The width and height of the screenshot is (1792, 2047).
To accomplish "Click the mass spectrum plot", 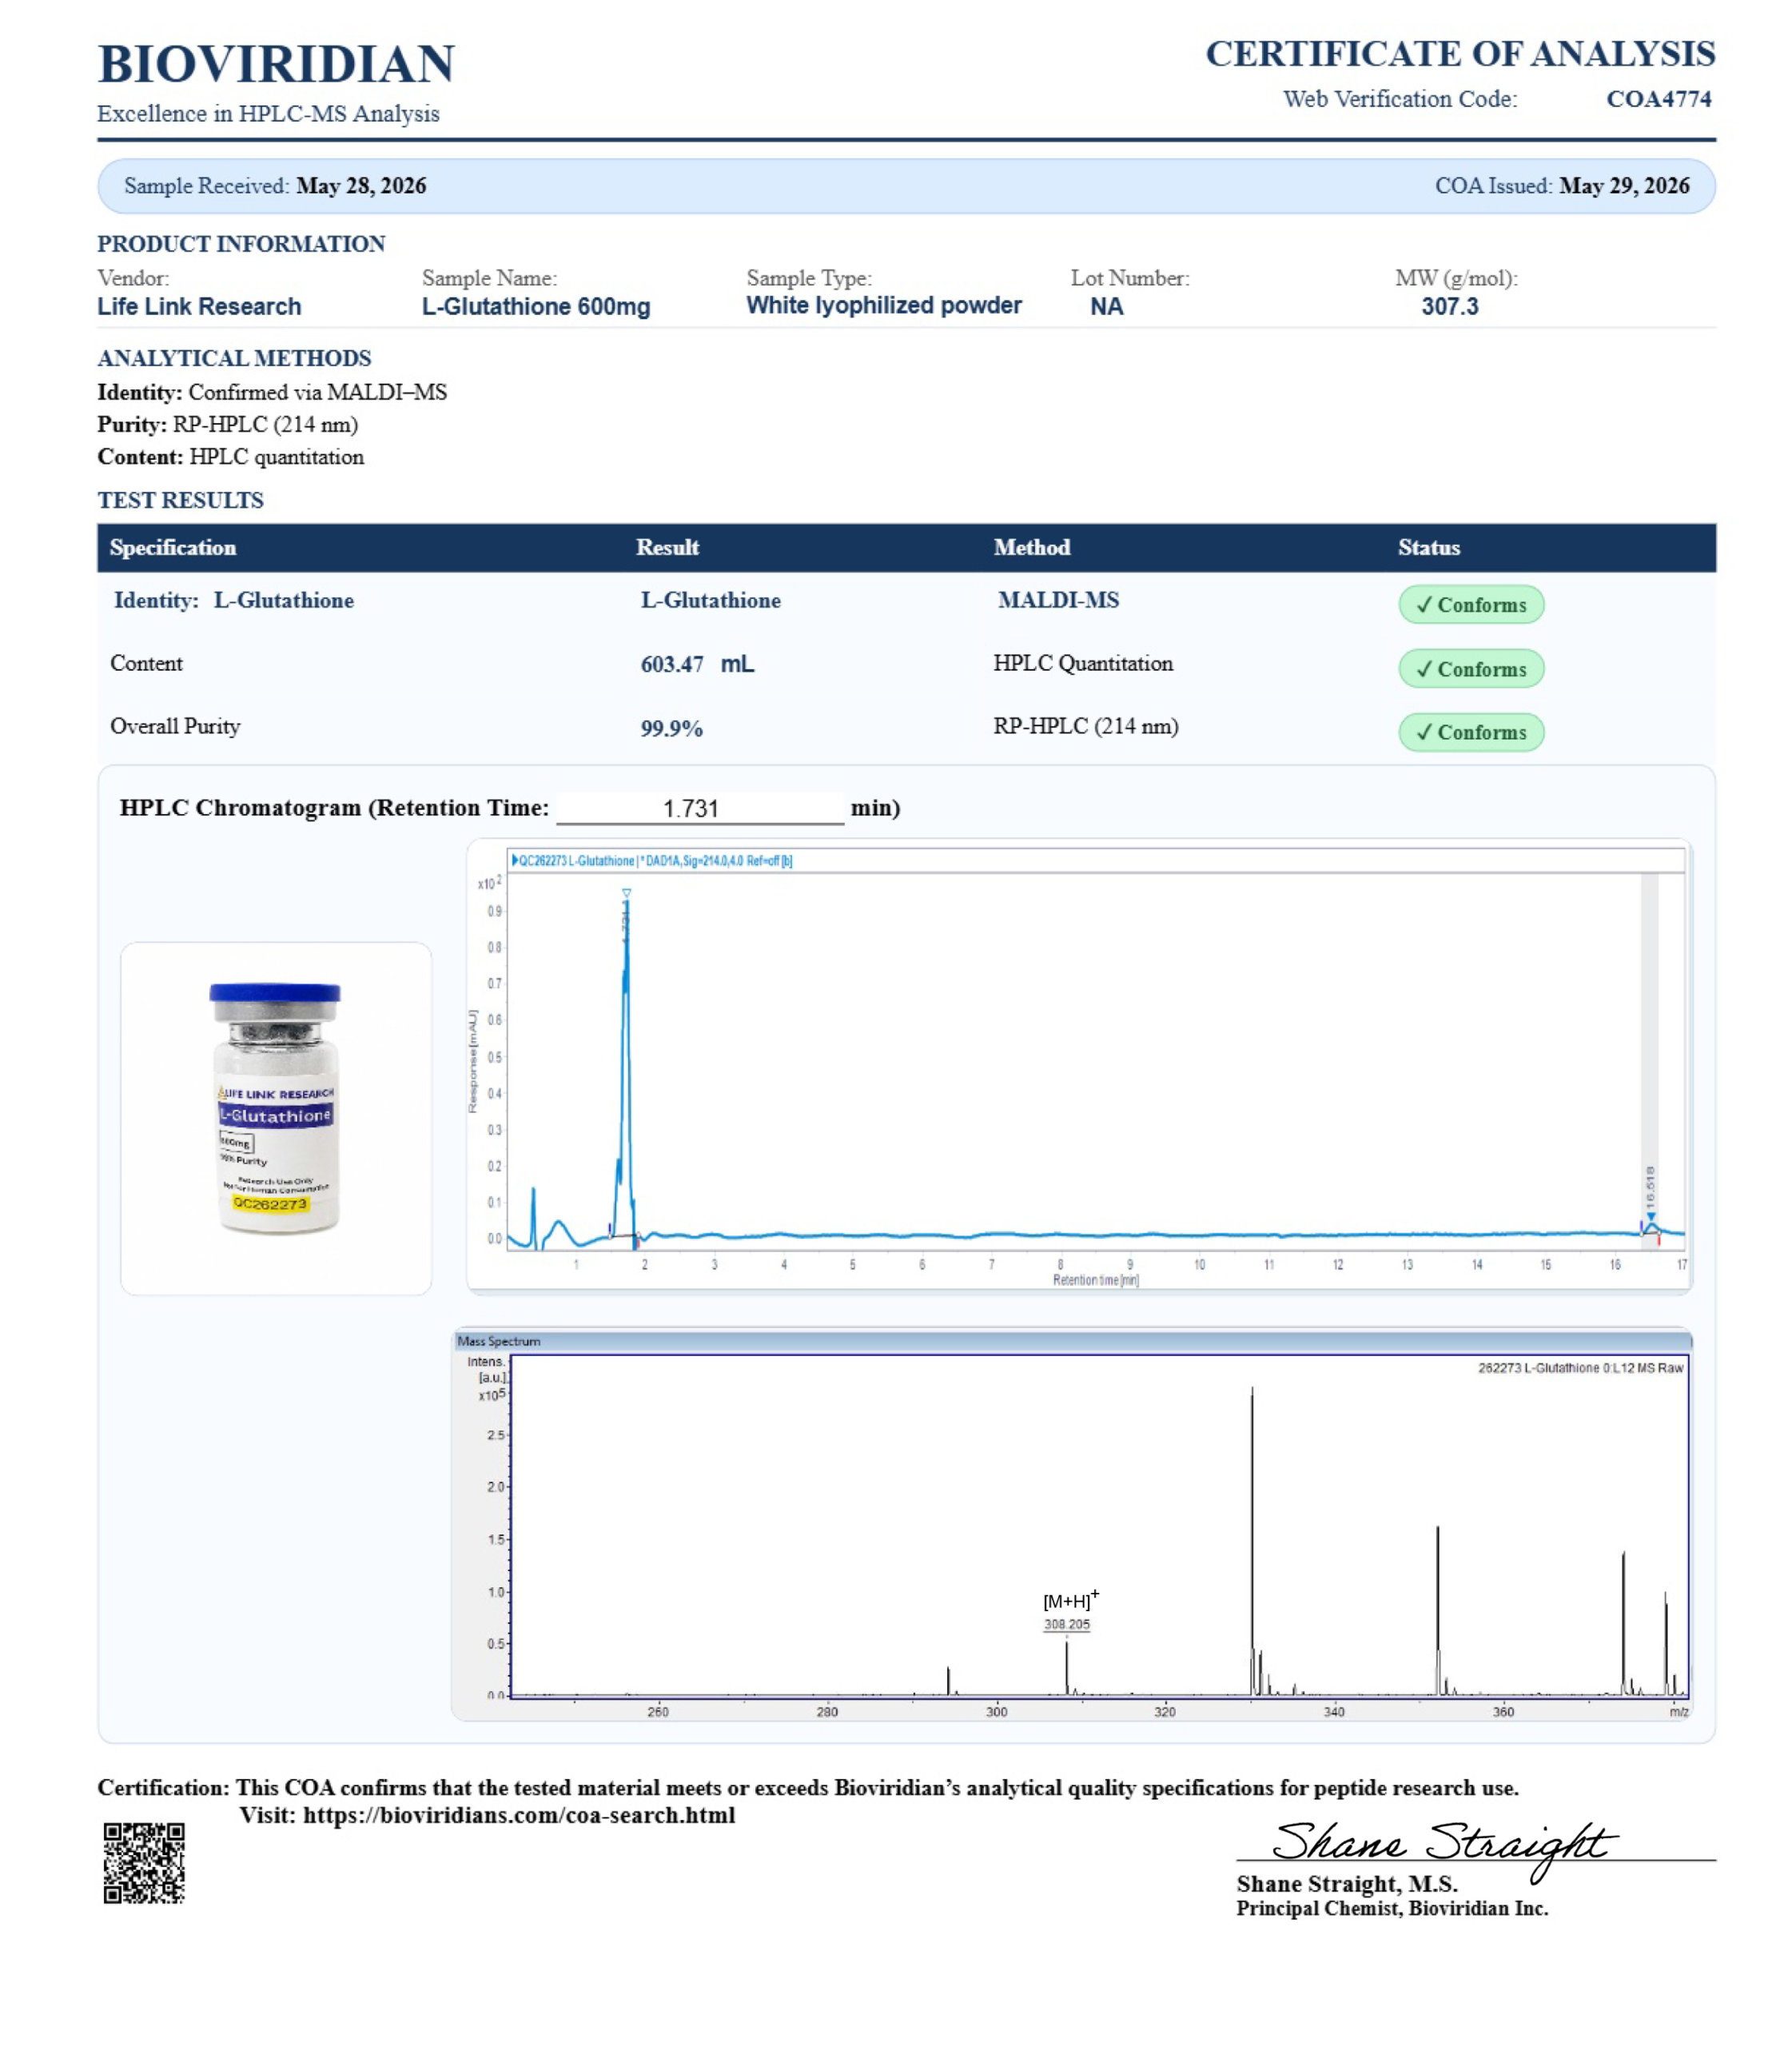I will point(1072,1524).
